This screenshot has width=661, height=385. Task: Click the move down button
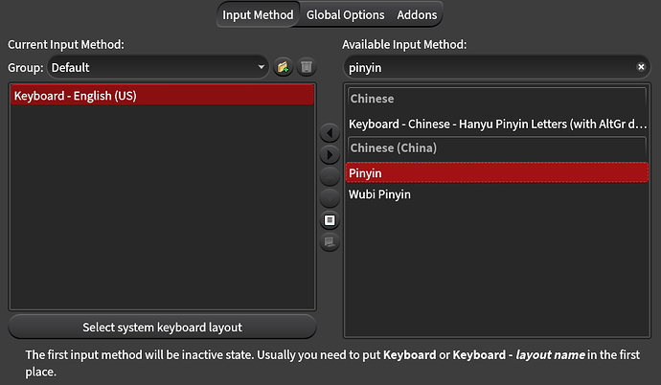click(330, 198)
